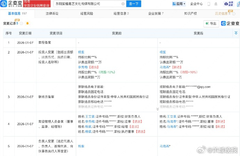Open 王立普 link in the 变更后 management cell
240x156 pixels.
[171, 116]
